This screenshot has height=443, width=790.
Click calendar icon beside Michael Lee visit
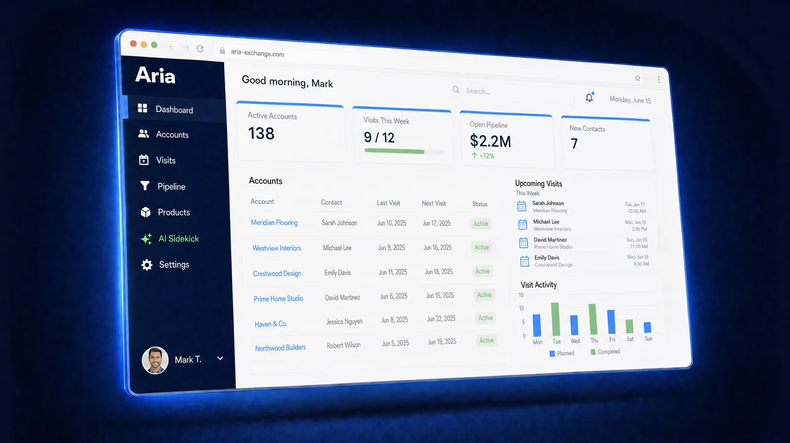coord(523,225)
